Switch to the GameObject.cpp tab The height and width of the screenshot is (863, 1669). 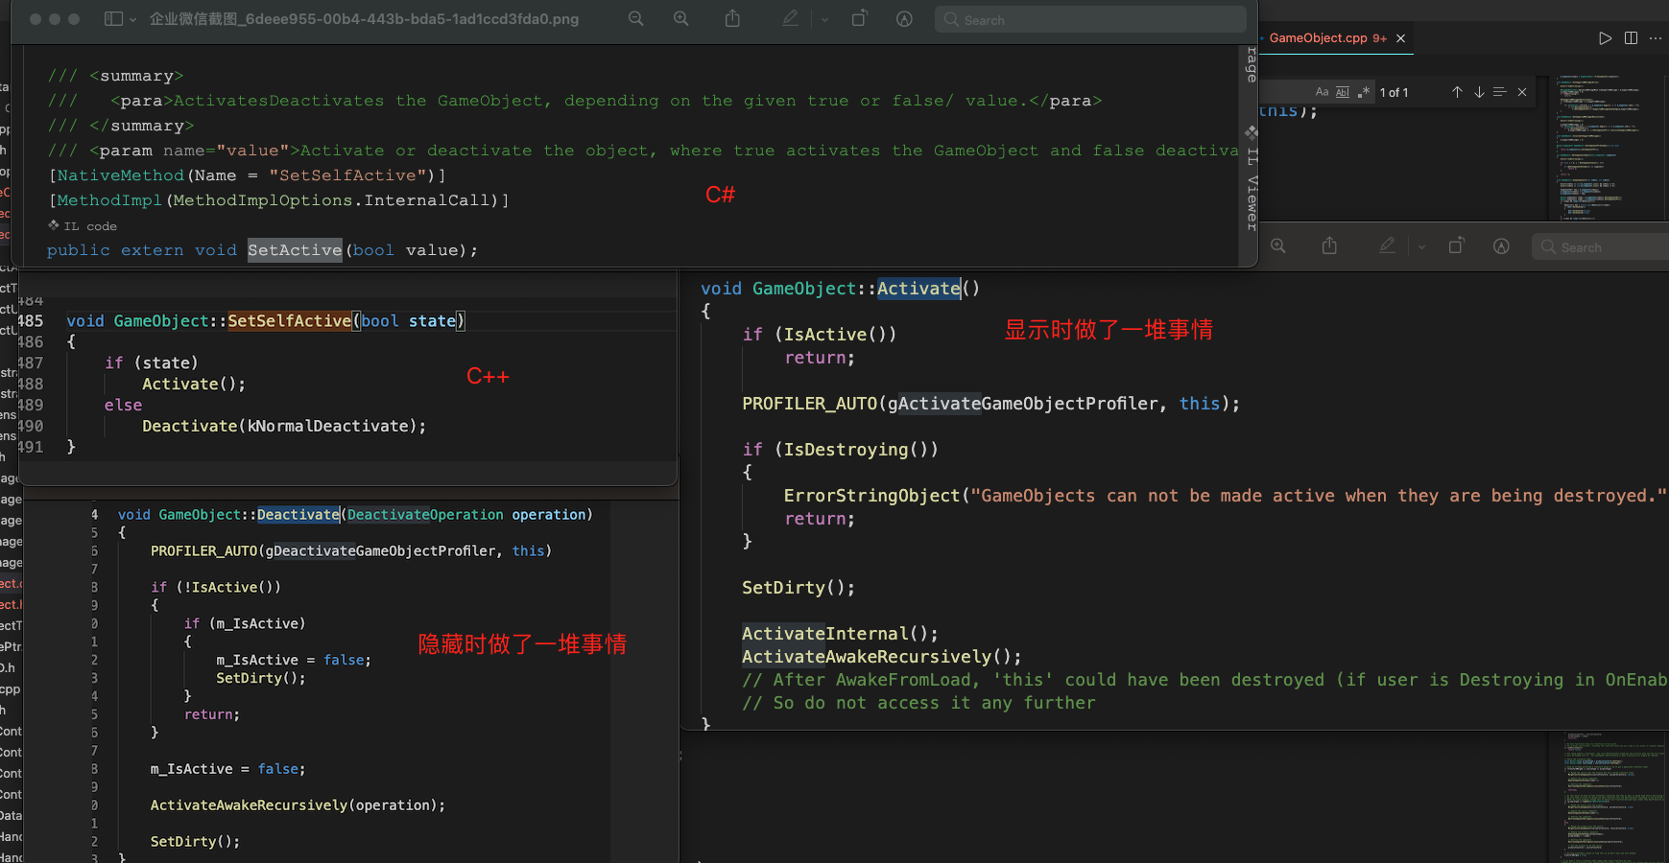[1326, 38]
